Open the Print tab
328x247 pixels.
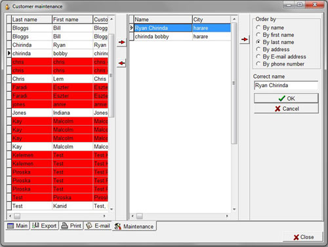(x=71, y=225)
